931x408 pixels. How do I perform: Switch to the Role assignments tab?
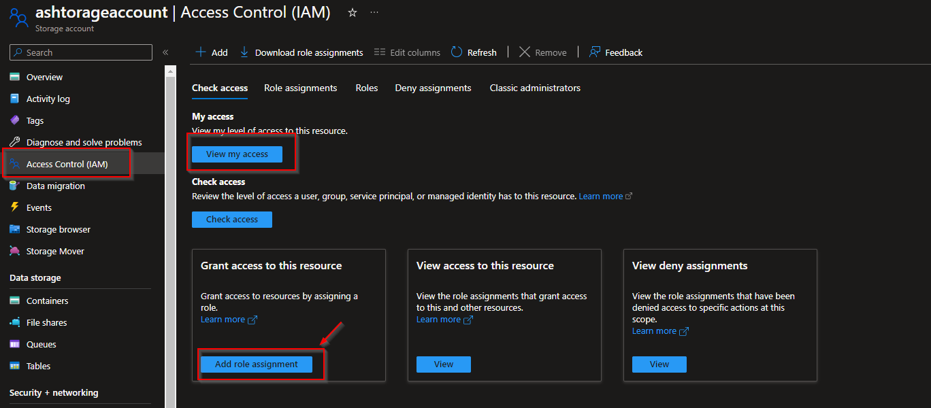300,88
